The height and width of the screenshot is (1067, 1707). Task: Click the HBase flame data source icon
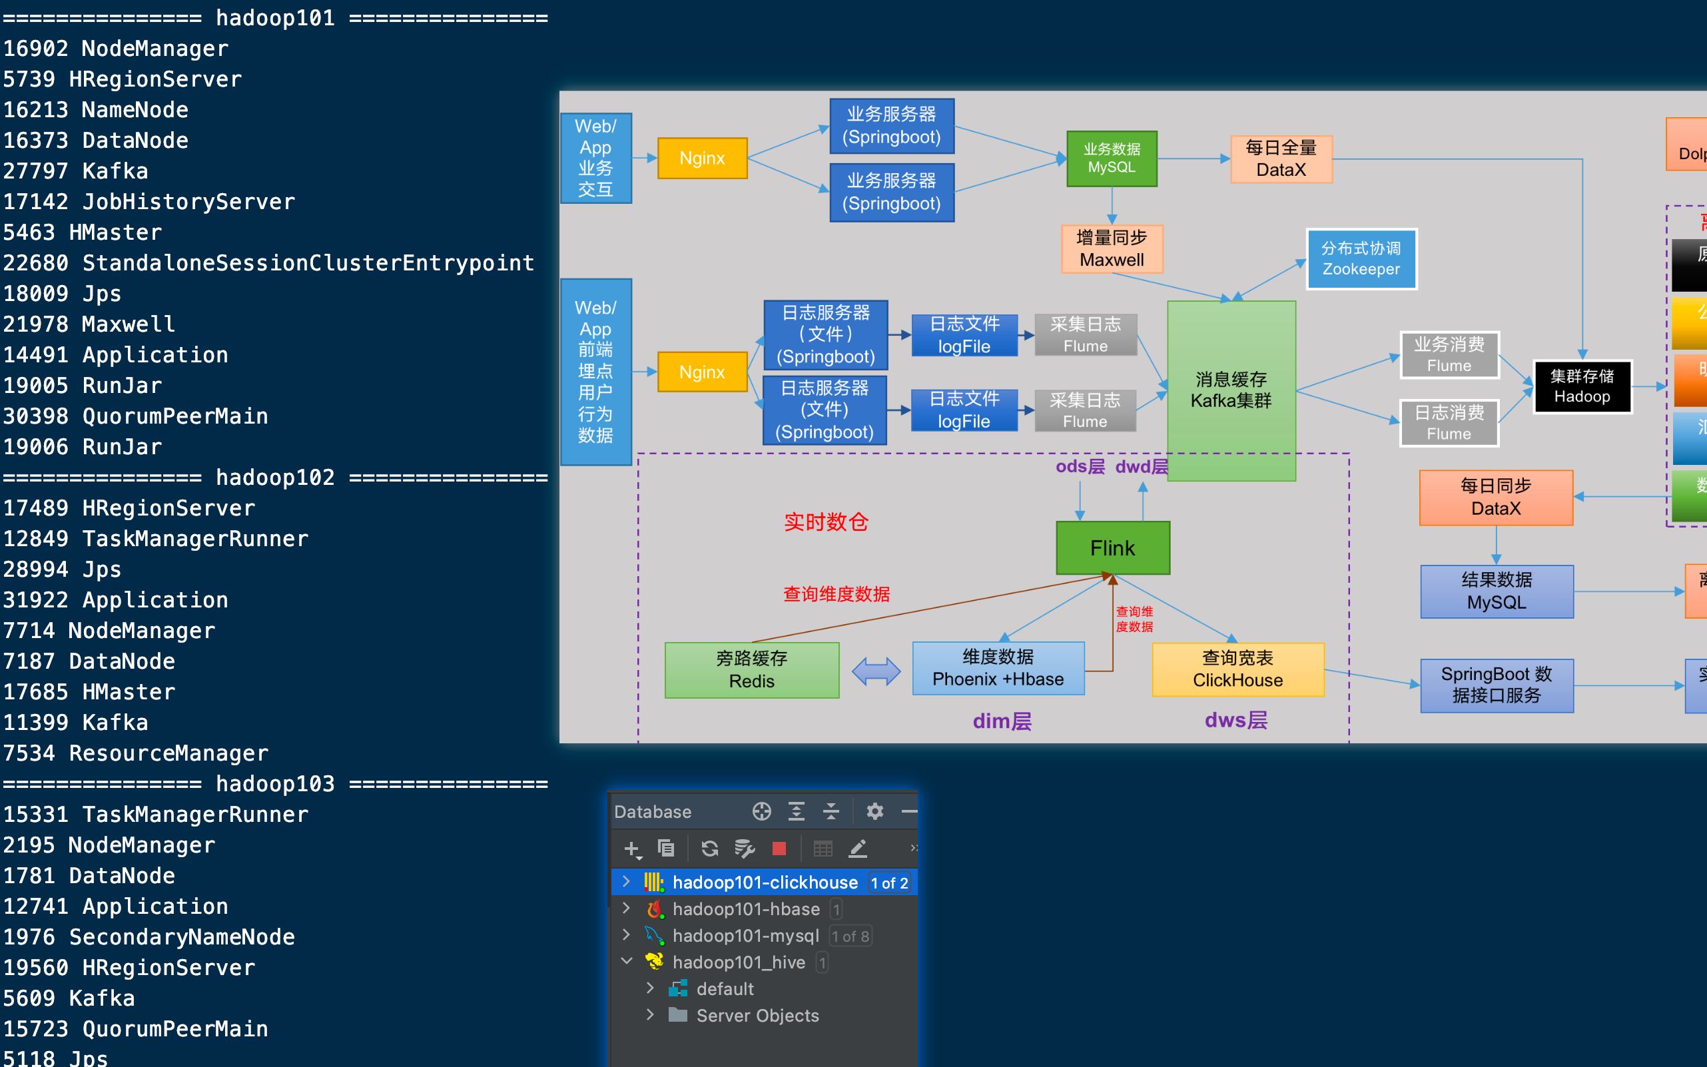pos(655,909)
